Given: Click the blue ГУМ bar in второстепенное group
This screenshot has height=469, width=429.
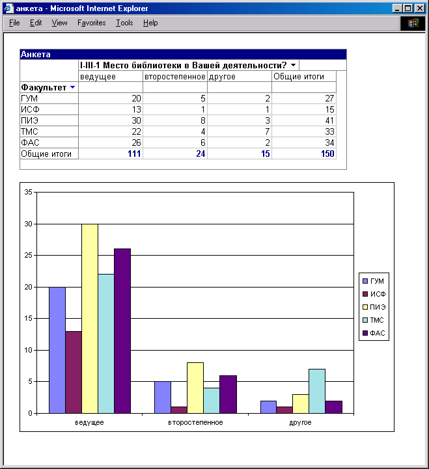Looking at the screenshot, I should point(163,397).
